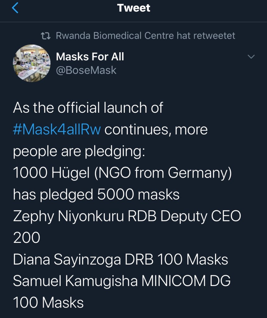Click the 'has pledged 5000 masks' line
Viewport: 267px width, 318px height.
pyautogui.click(x=96, y=195)
